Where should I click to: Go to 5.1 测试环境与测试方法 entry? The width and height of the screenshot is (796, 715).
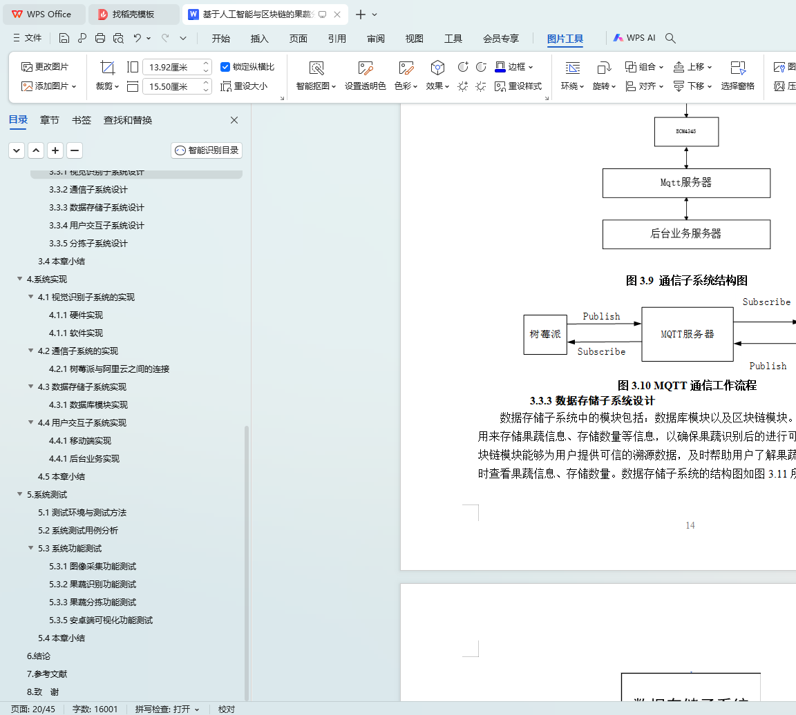[82, 512]
